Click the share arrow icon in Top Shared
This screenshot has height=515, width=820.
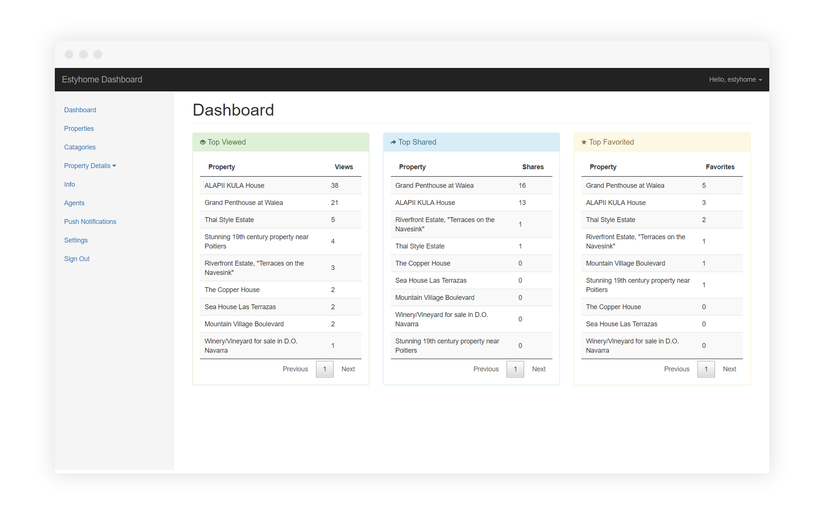coord(393,142)
